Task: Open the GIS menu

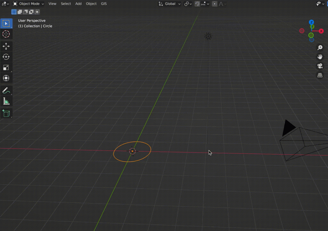Action: coord(103,4)
